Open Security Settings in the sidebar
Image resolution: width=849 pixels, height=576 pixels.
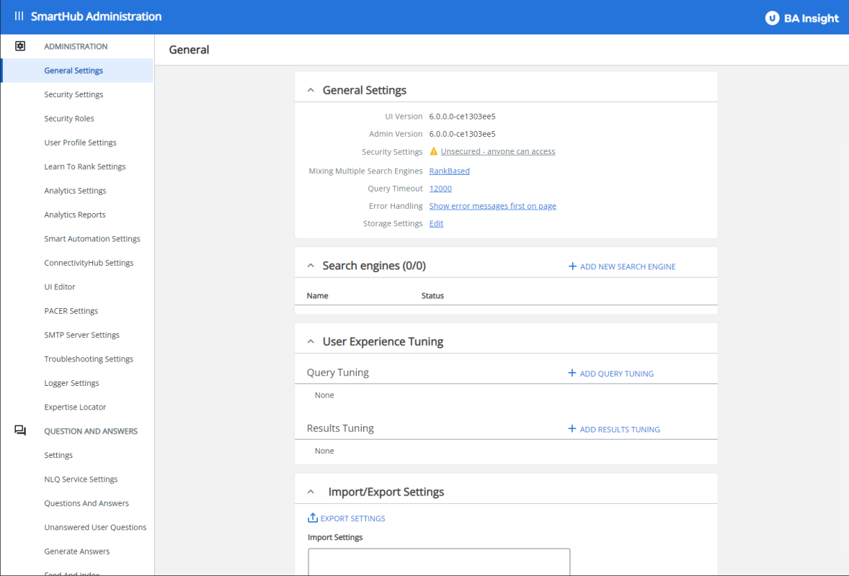tap(74, 94)
